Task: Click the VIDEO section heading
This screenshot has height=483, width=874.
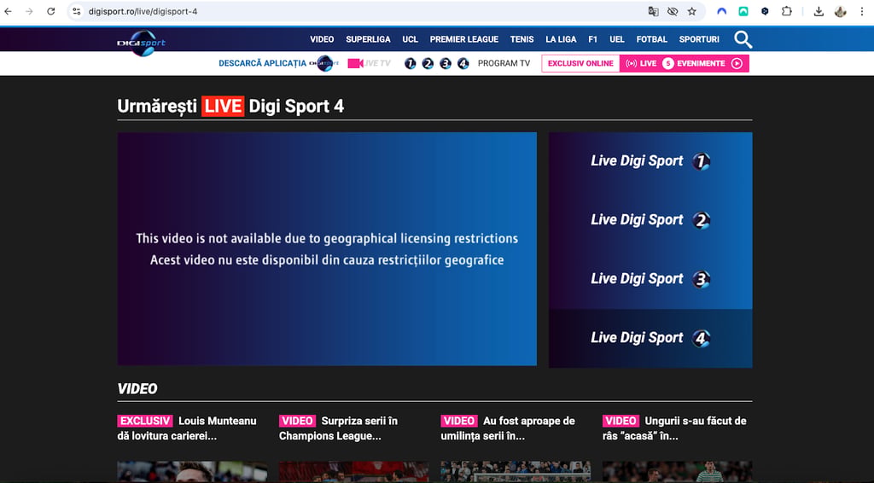Action: tap(137, 389)
